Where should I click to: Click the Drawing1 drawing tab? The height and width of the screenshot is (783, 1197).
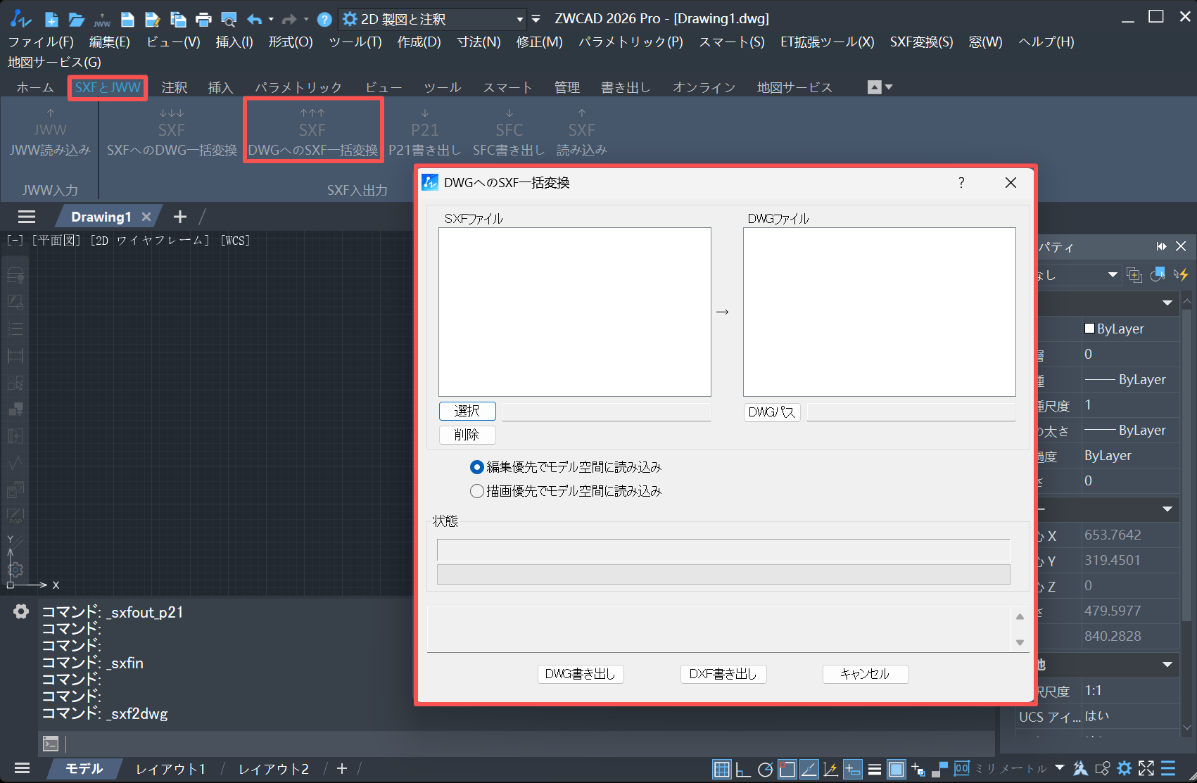101,216
